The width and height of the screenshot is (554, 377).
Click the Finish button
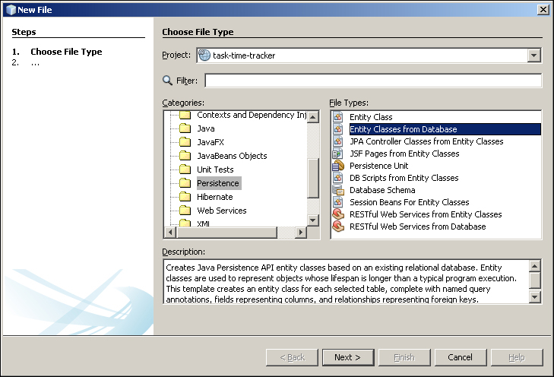(x=404, y=357)
